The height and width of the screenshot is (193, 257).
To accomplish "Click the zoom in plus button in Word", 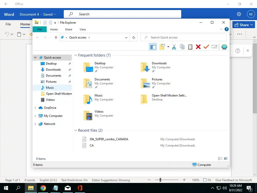I will 184,180.
